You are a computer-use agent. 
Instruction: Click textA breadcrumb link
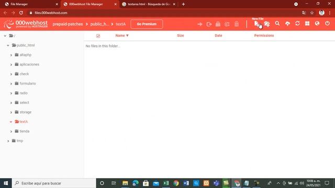[x=121, y=24]
